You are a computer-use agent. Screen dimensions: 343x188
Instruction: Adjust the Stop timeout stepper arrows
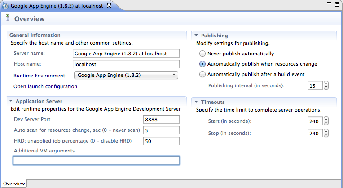(x=326, y=133)
